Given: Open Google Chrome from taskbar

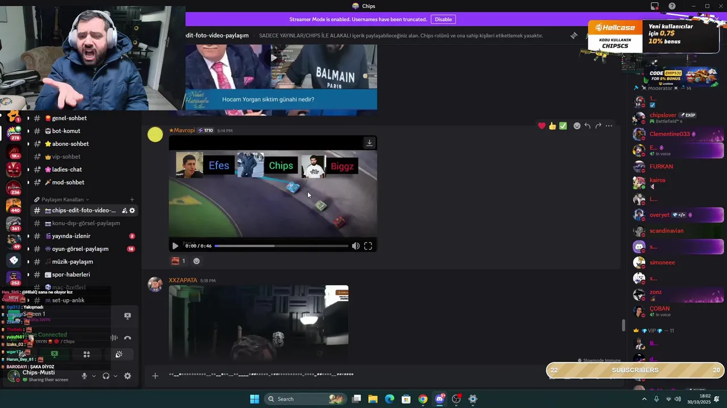Looking at the screenshot, I should tap(423, 399).
